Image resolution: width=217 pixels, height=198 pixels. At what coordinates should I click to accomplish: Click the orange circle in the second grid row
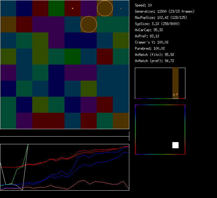pyautogui.click(x=89, y=24)
